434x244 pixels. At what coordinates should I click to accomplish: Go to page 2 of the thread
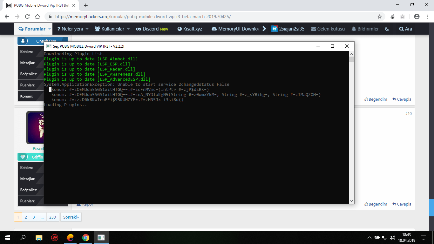(x=26, y=217)
